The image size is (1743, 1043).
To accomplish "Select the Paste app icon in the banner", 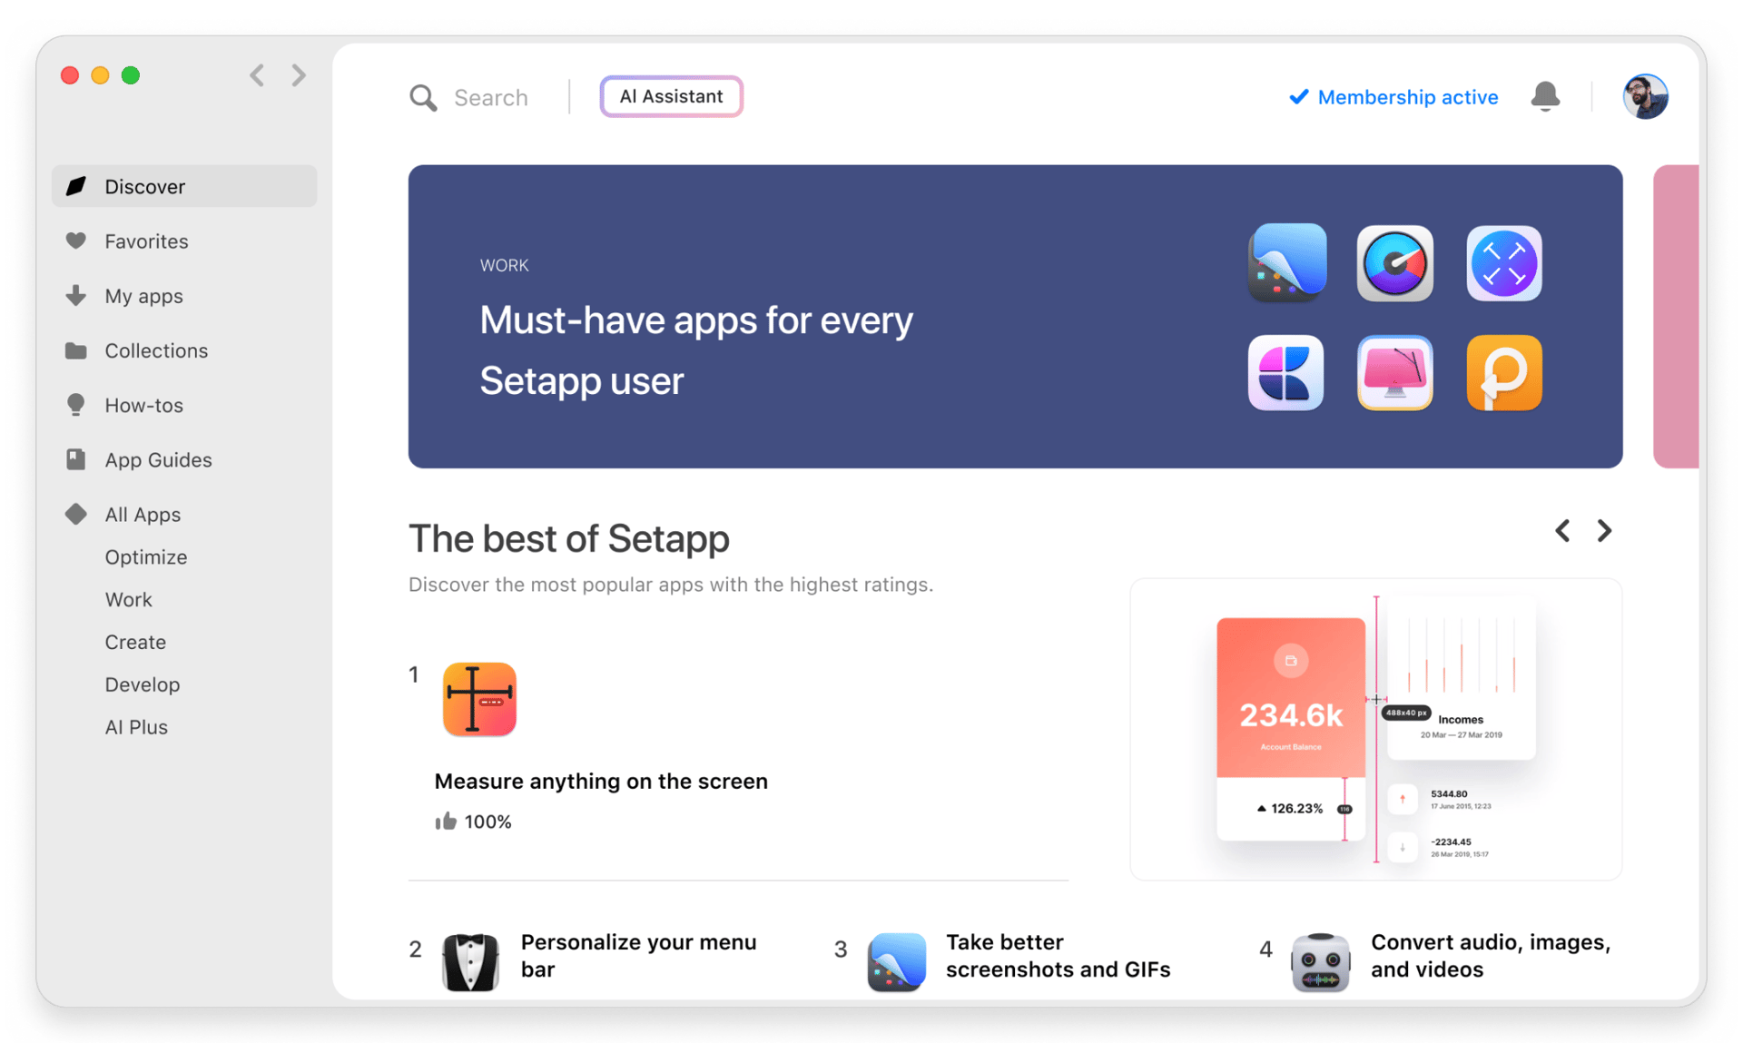I will coord(1503,372).
